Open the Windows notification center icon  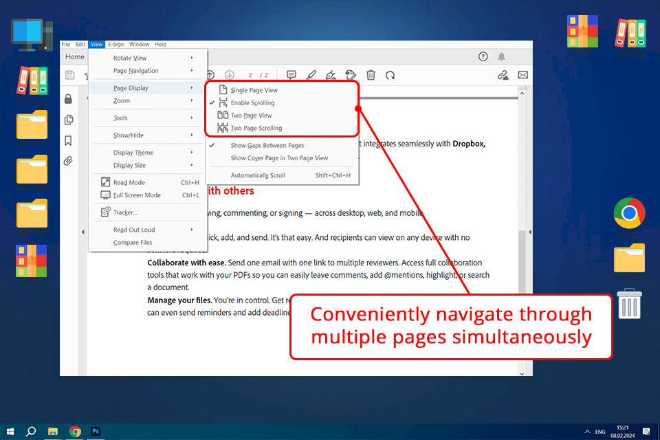coord(646,432)
